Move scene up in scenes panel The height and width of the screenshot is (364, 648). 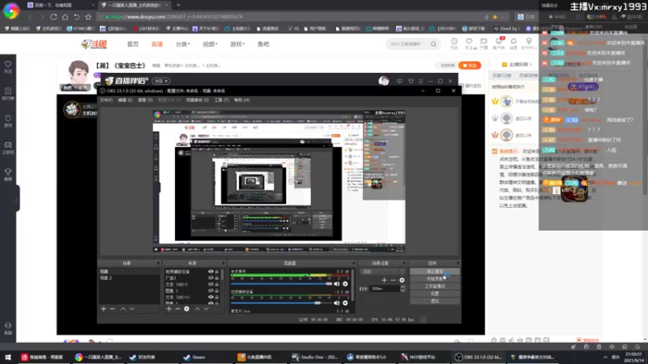[x=123, y=309]
